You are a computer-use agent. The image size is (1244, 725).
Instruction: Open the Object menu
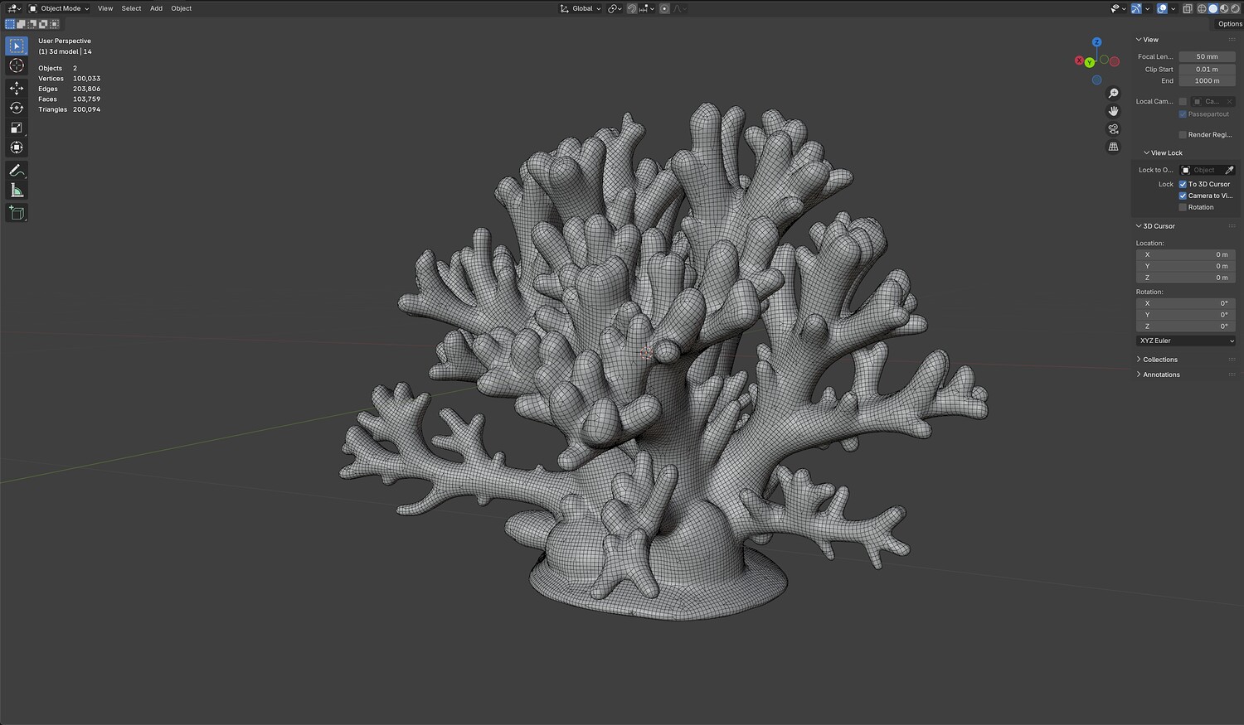(x=181, y=8)
